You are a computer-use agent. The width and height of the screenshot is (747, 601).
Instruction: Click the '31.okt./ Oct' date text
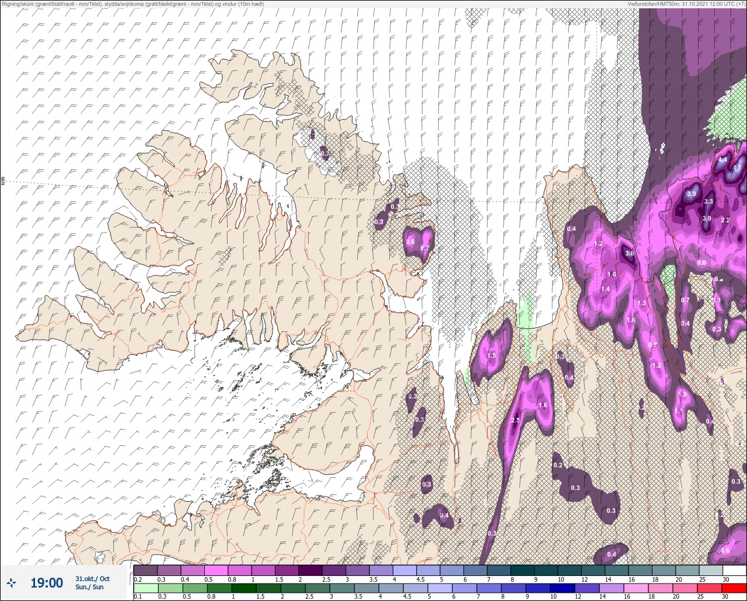click(x=92, y=579)
